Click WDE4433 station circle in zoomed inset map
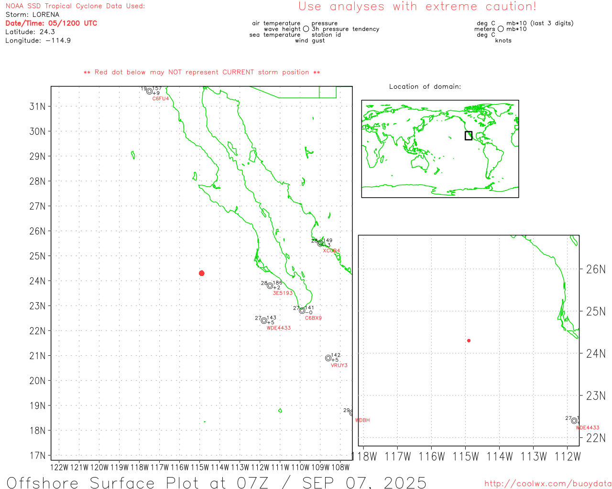Screen dimensions: 612x489 (x=574, y=421)
